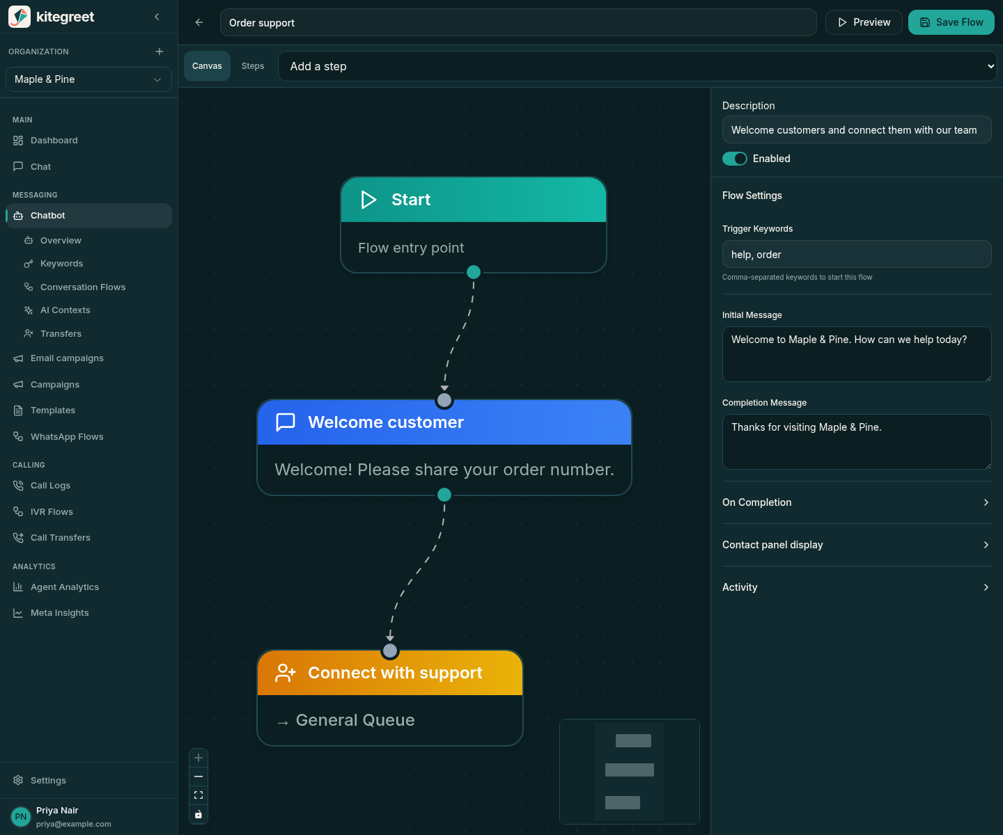Open Campaigns in the sidebar

pos(55,385)
